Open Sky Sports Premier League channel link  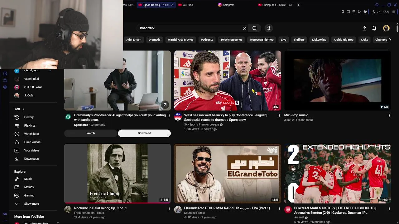pos(201,125)
